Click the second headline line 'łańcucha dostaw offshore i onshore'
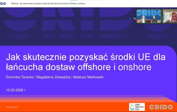 coord(78,67)
